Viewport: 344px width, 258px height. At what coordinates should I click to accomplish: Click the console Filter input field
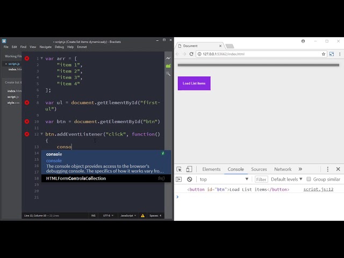(x=261, y=179)
